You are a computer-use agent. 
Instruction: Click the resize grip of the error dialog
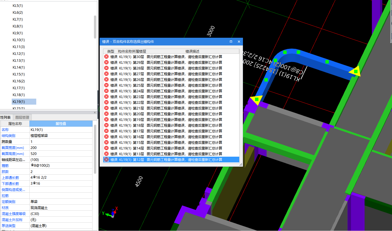click(x=241, y=165)
